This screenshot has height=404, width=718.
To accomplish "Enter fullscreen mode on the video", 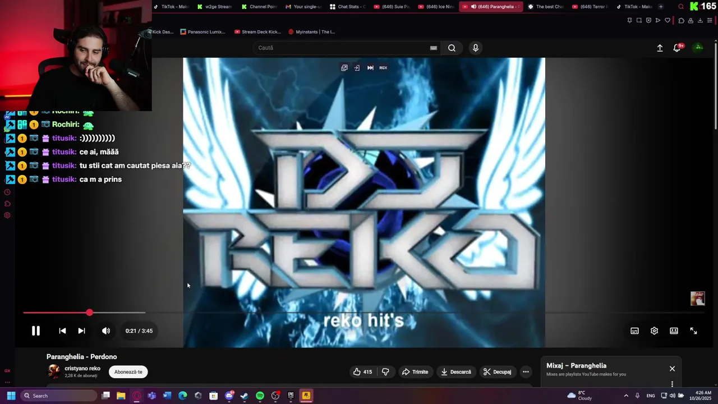I will 693,331.
